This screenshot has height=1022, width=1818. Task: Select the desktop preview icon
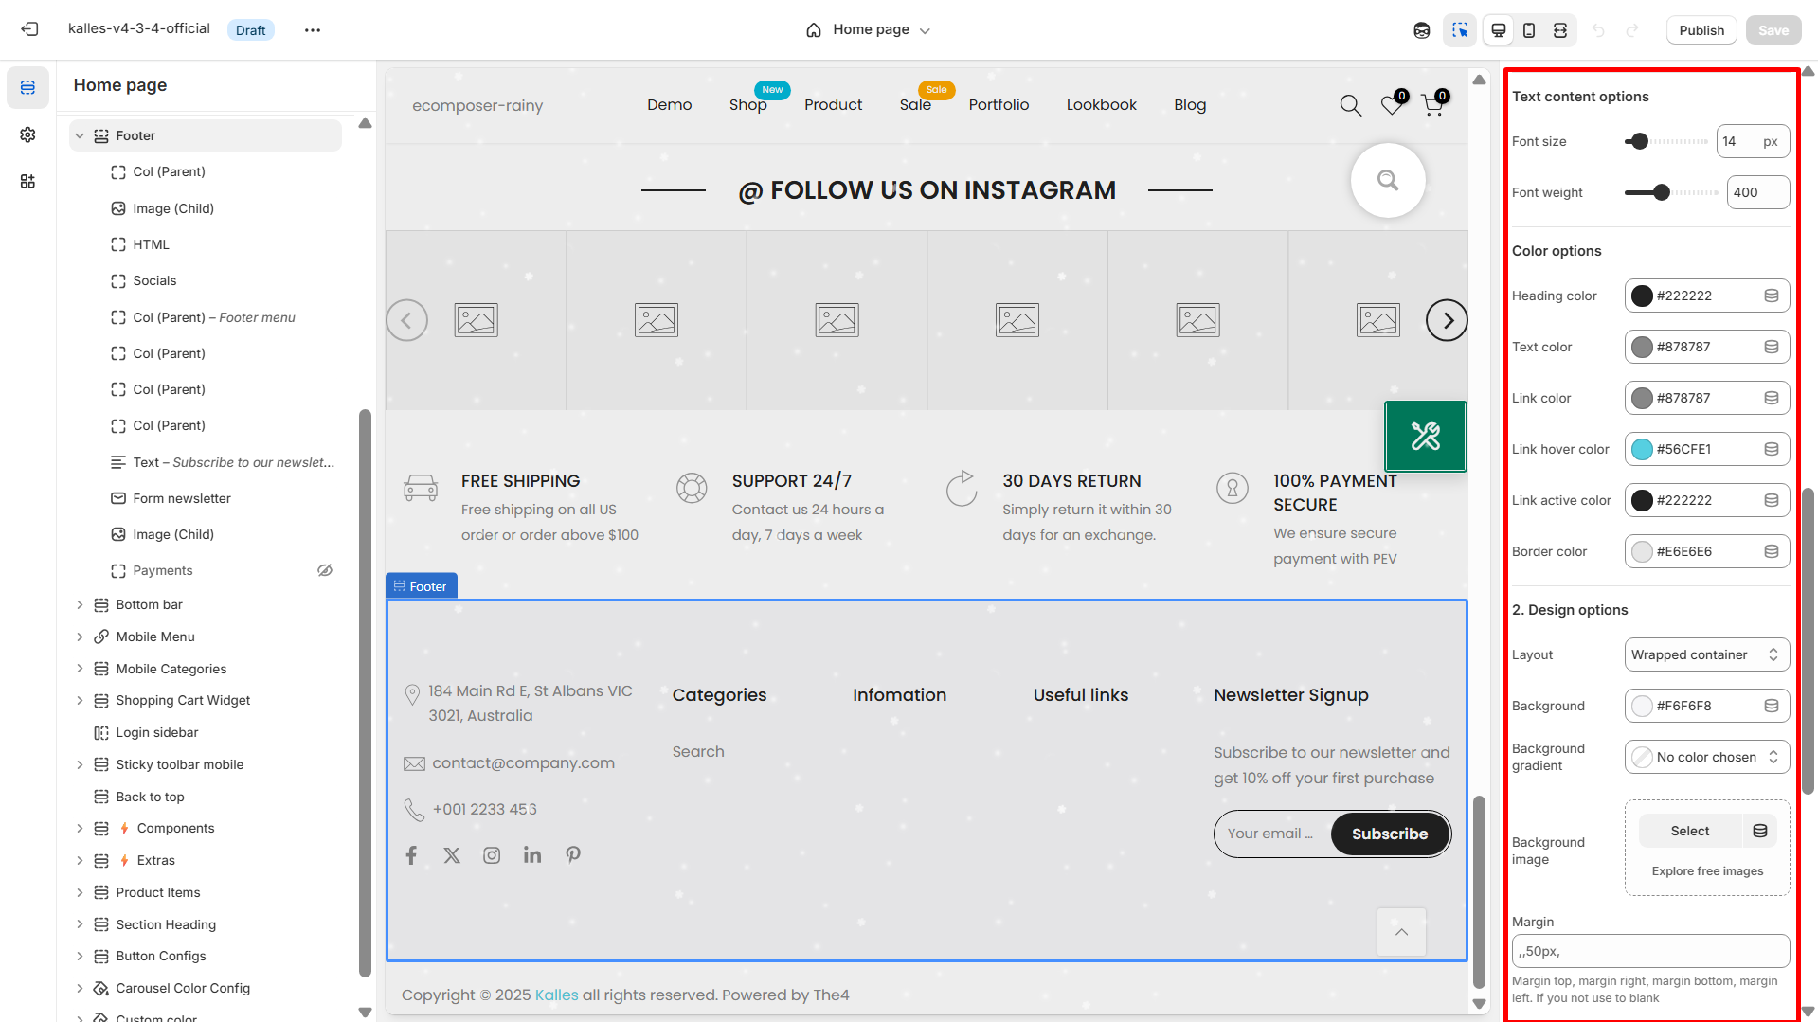(x=1498, y=29)
